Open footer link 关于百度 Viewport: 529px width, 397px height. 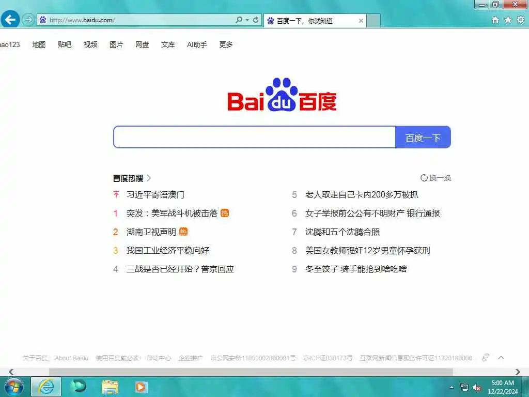pos(35,358)
